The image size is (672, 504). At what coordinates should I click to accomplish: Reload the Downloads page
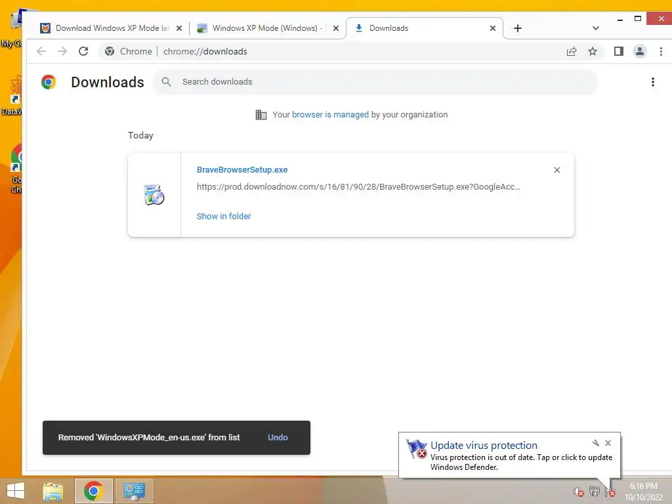(x=83, y=51)
